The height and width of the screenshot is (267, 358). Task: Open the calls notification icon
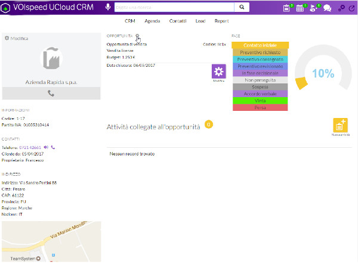click(313, 8)
